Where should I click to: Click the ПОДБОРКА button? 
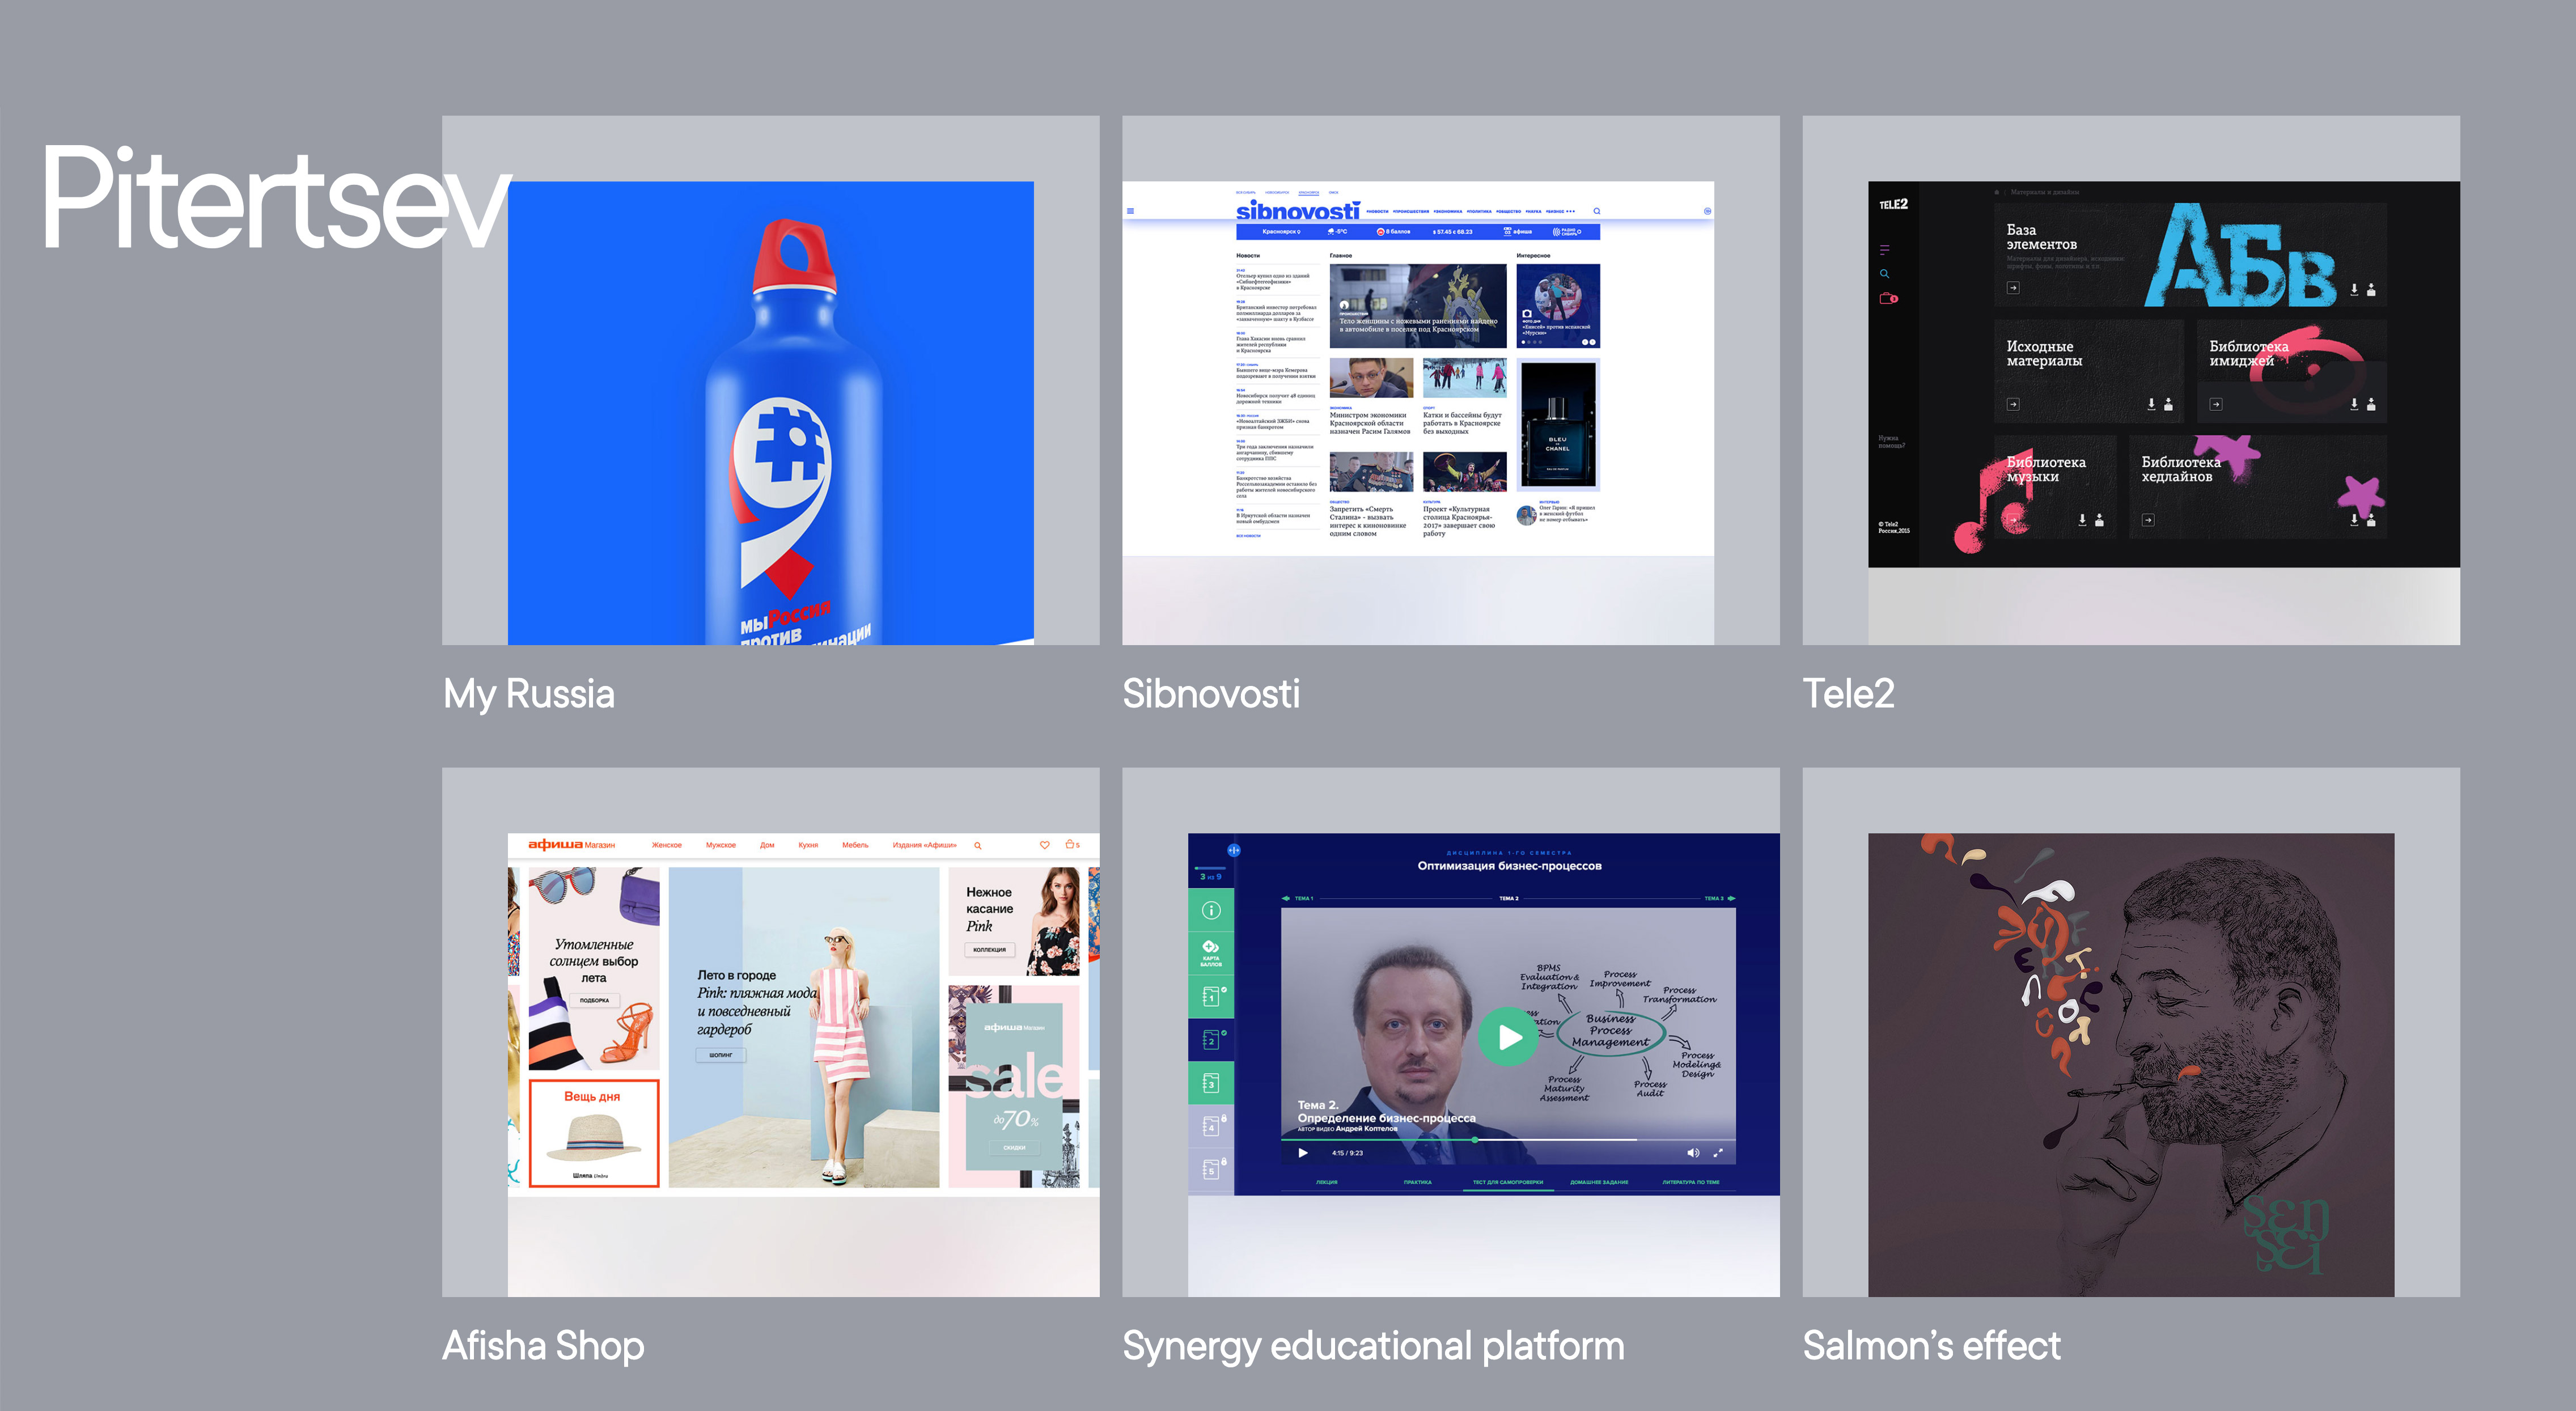594,1000
